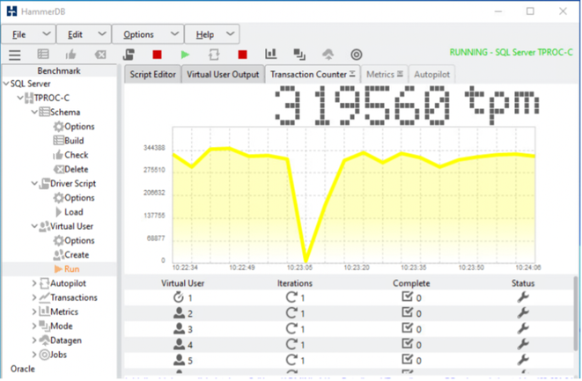Image resolution: width=582 pixels, height=381 pixels.
Task: Collapse the Schema tree node
Action: click(x=34, y=112)
